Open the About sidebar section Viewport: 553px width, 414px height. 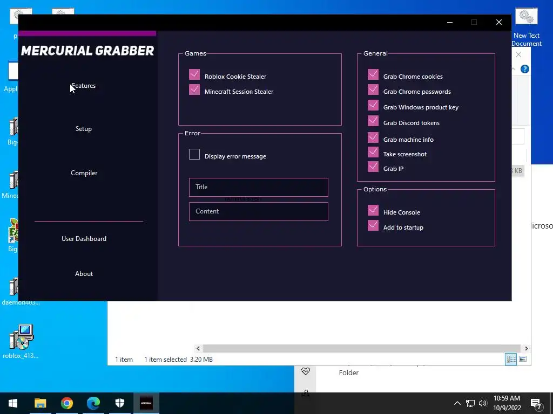pos(84,274)
